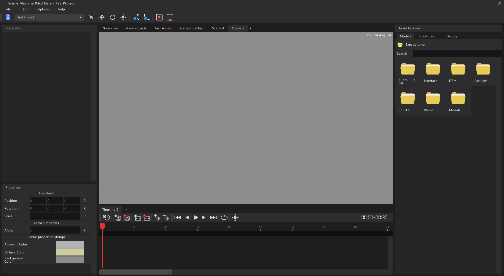Reset Position with its R button

pos(85,201)
